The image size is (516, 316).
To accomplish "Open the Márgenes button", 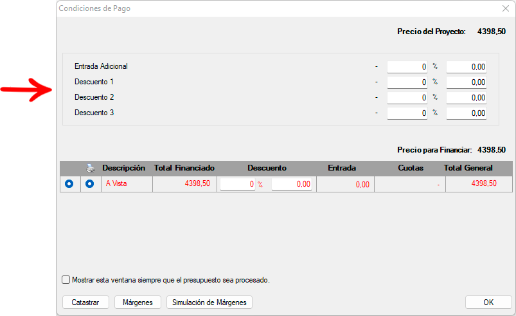I will click(138, 302).
